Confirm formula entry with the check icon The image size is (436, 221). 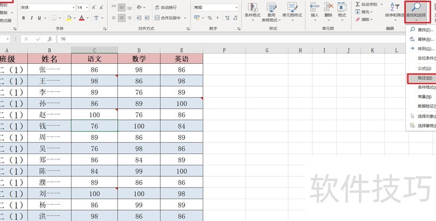38,39
